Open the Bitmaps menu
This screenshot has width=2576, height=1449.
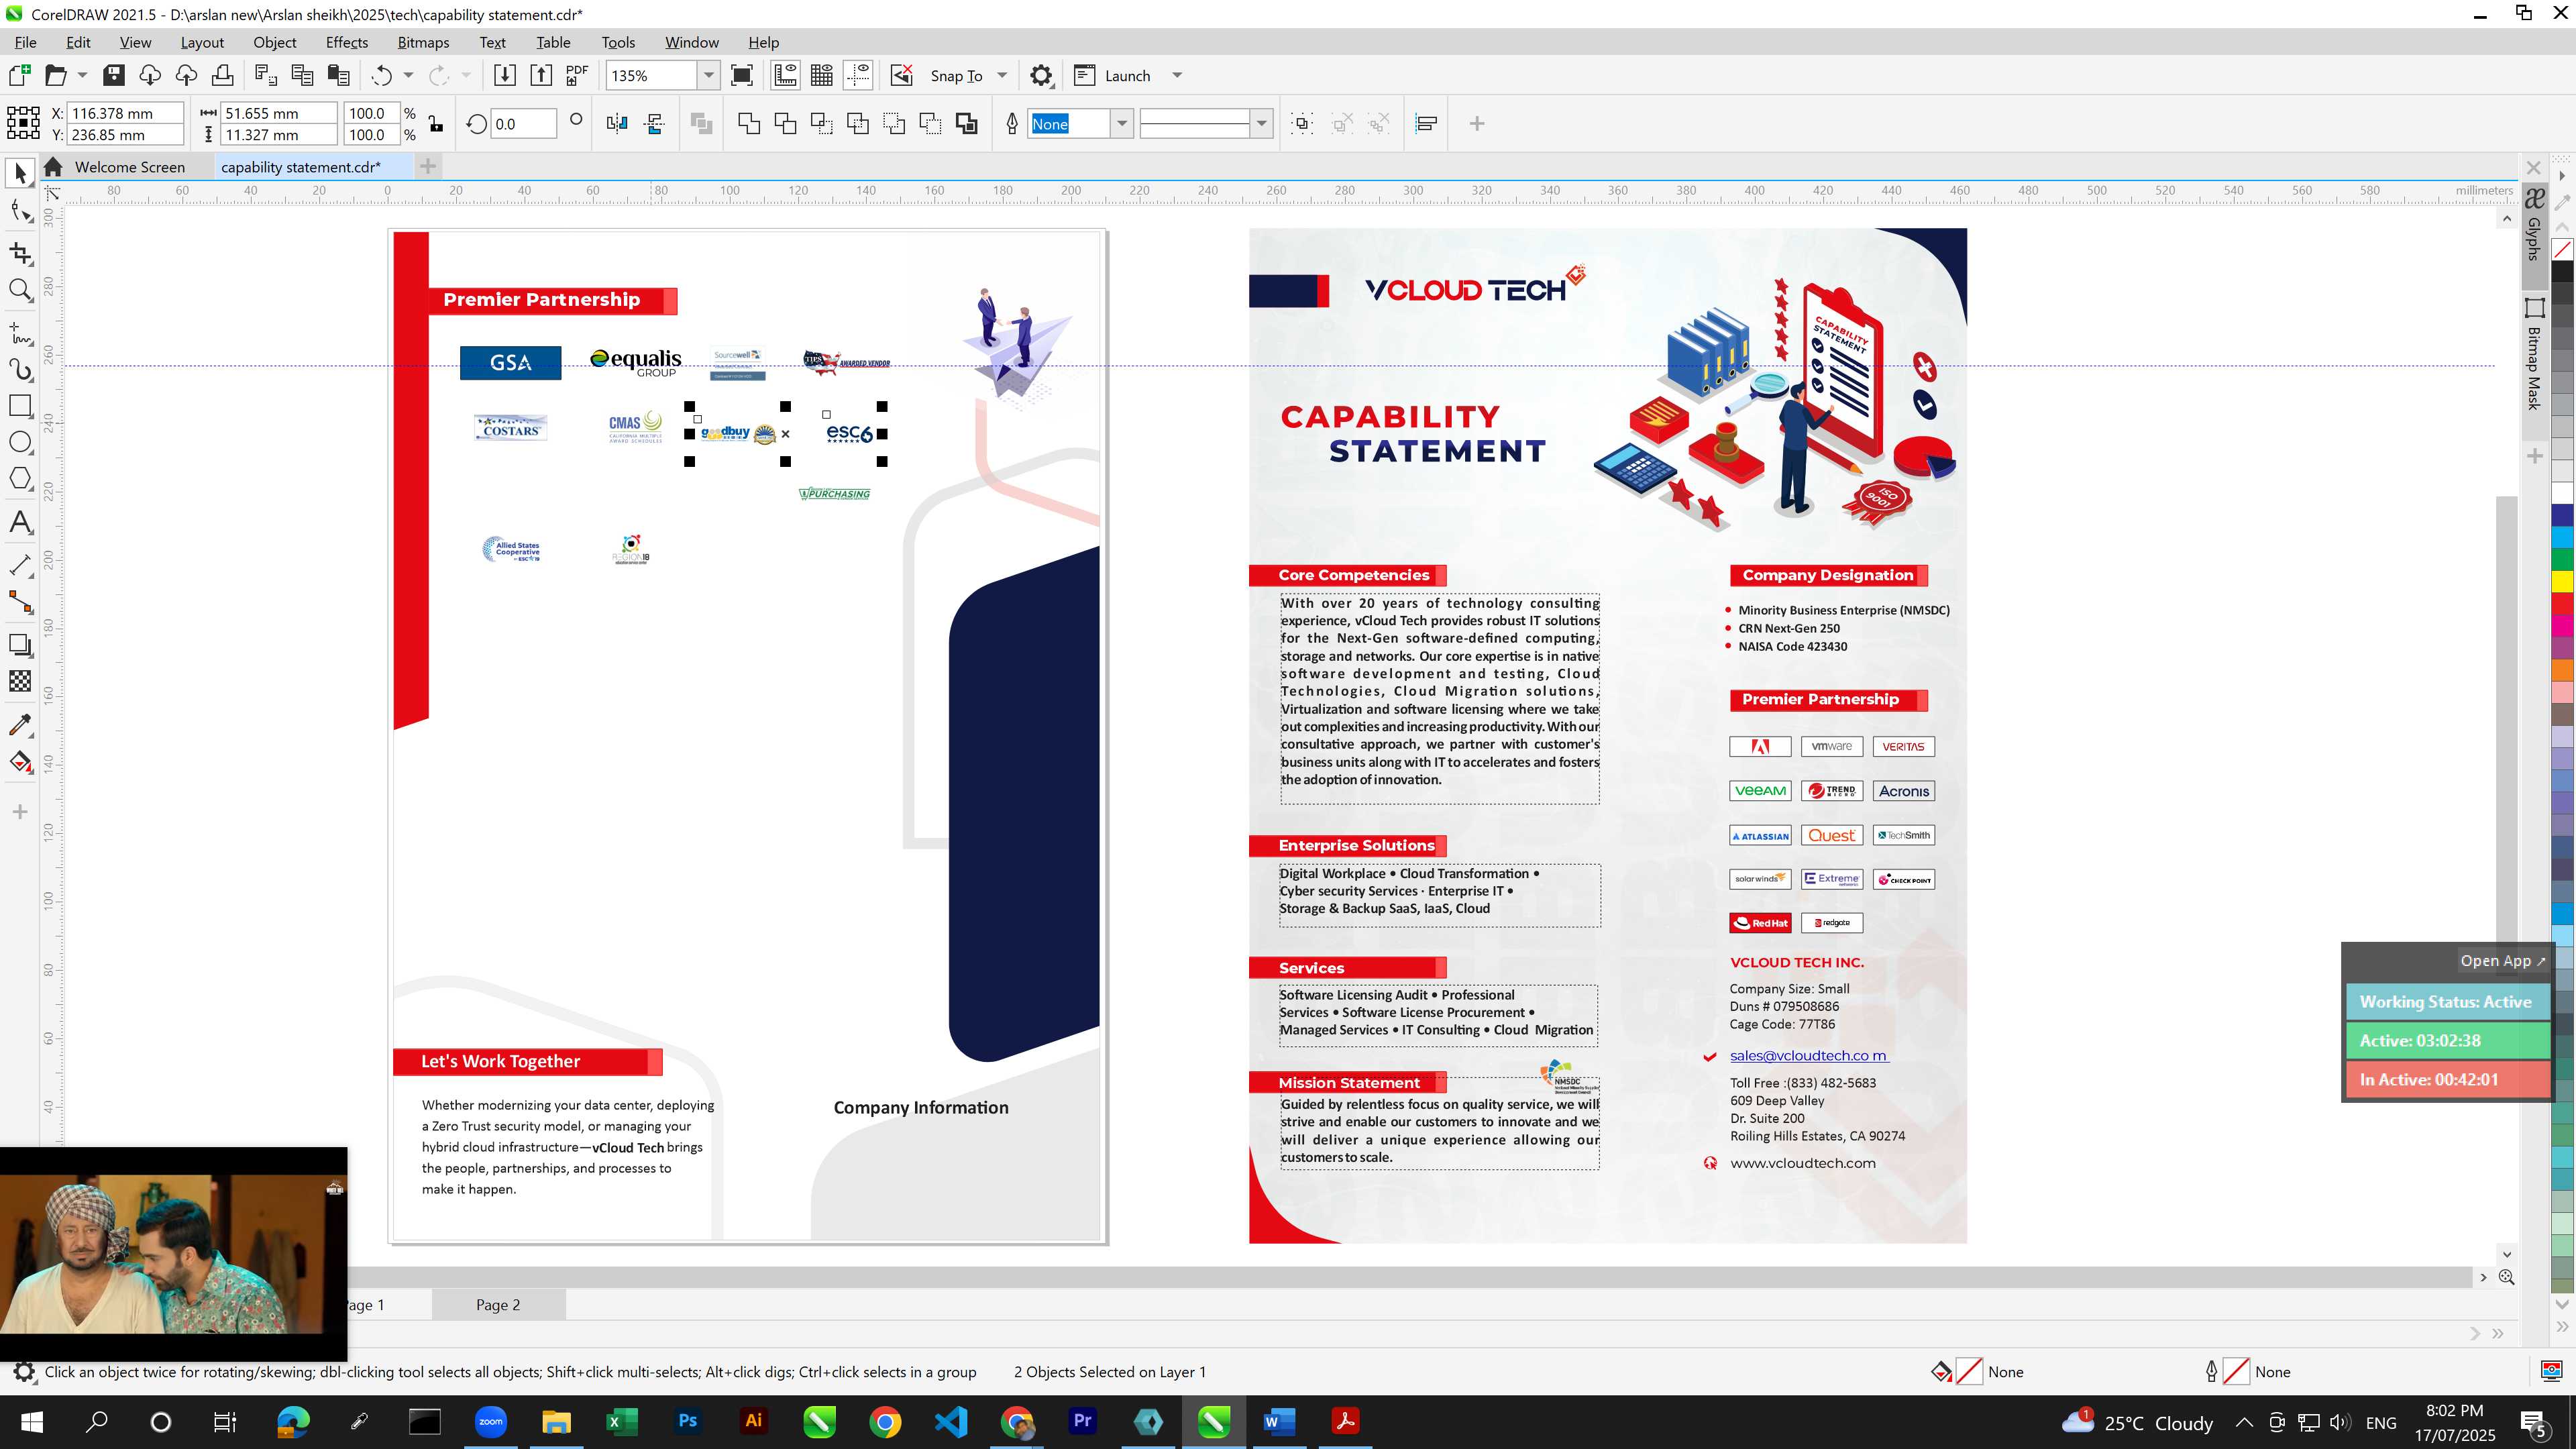(x=423, y=42)
